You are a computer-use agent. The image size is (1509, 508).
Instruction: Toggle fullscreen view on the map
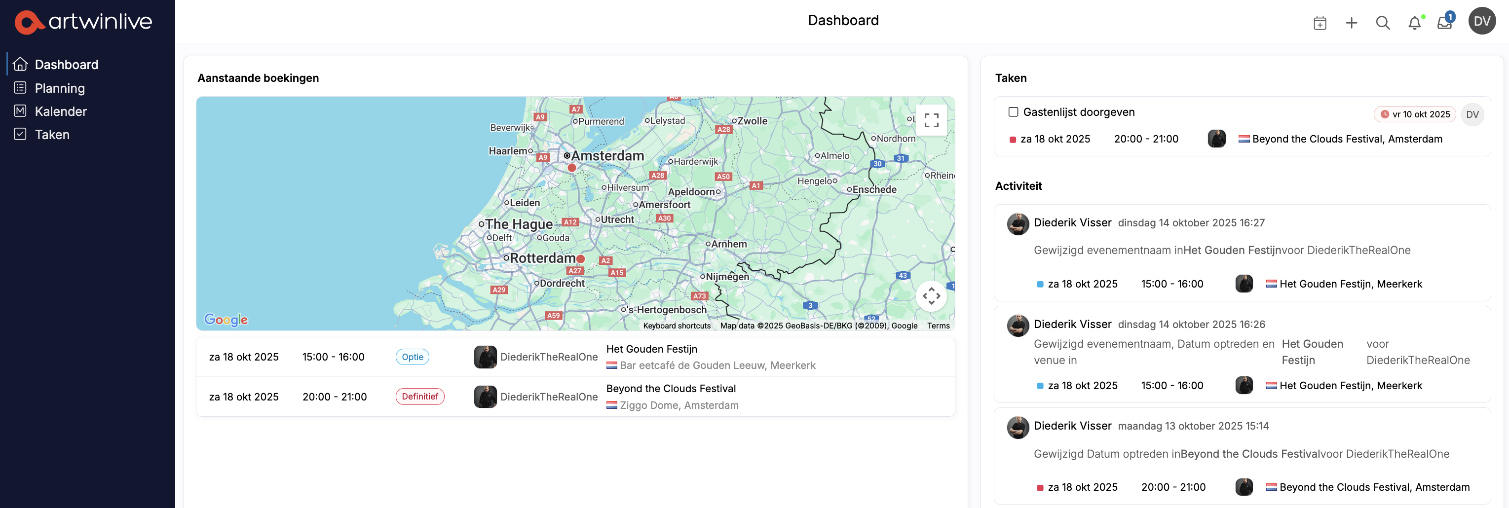pyautogui.click(x=931, y=120)
